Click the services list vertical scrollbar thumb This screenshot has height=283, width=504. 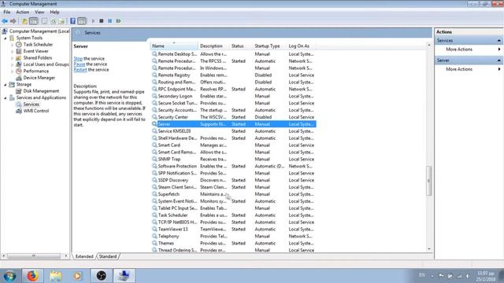coord(428,181)
